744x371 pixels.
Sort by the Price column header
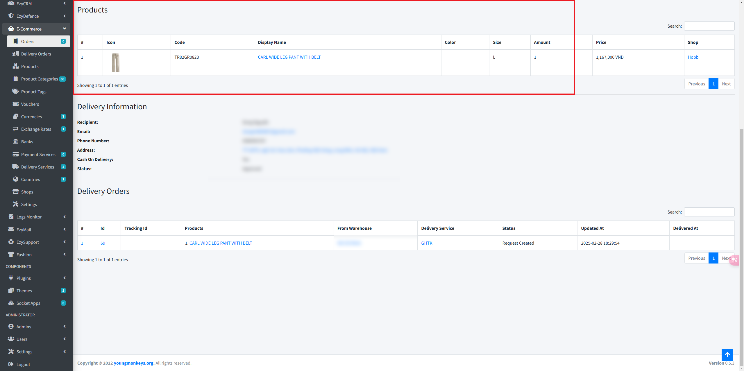pyautogui.click(x=638, y=42)
